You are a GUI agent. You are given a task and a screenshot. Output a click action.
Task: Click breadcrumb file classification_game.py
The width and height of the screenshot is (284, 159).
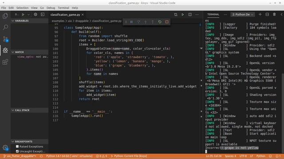(x=107, y=21)
